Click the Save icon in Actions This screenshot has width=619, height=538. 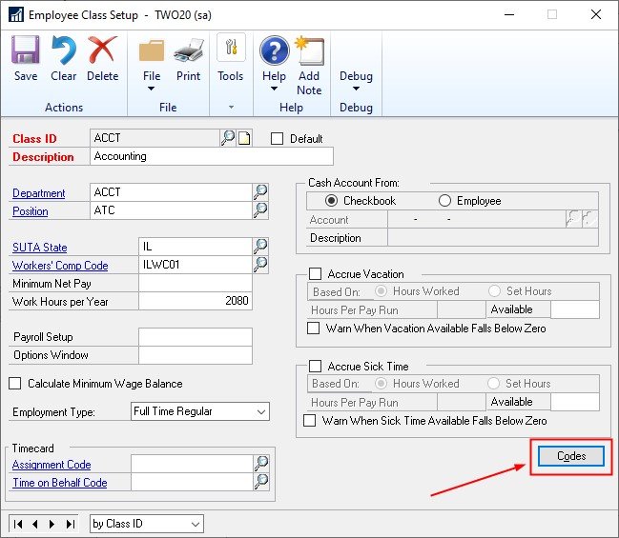point(26,50)
